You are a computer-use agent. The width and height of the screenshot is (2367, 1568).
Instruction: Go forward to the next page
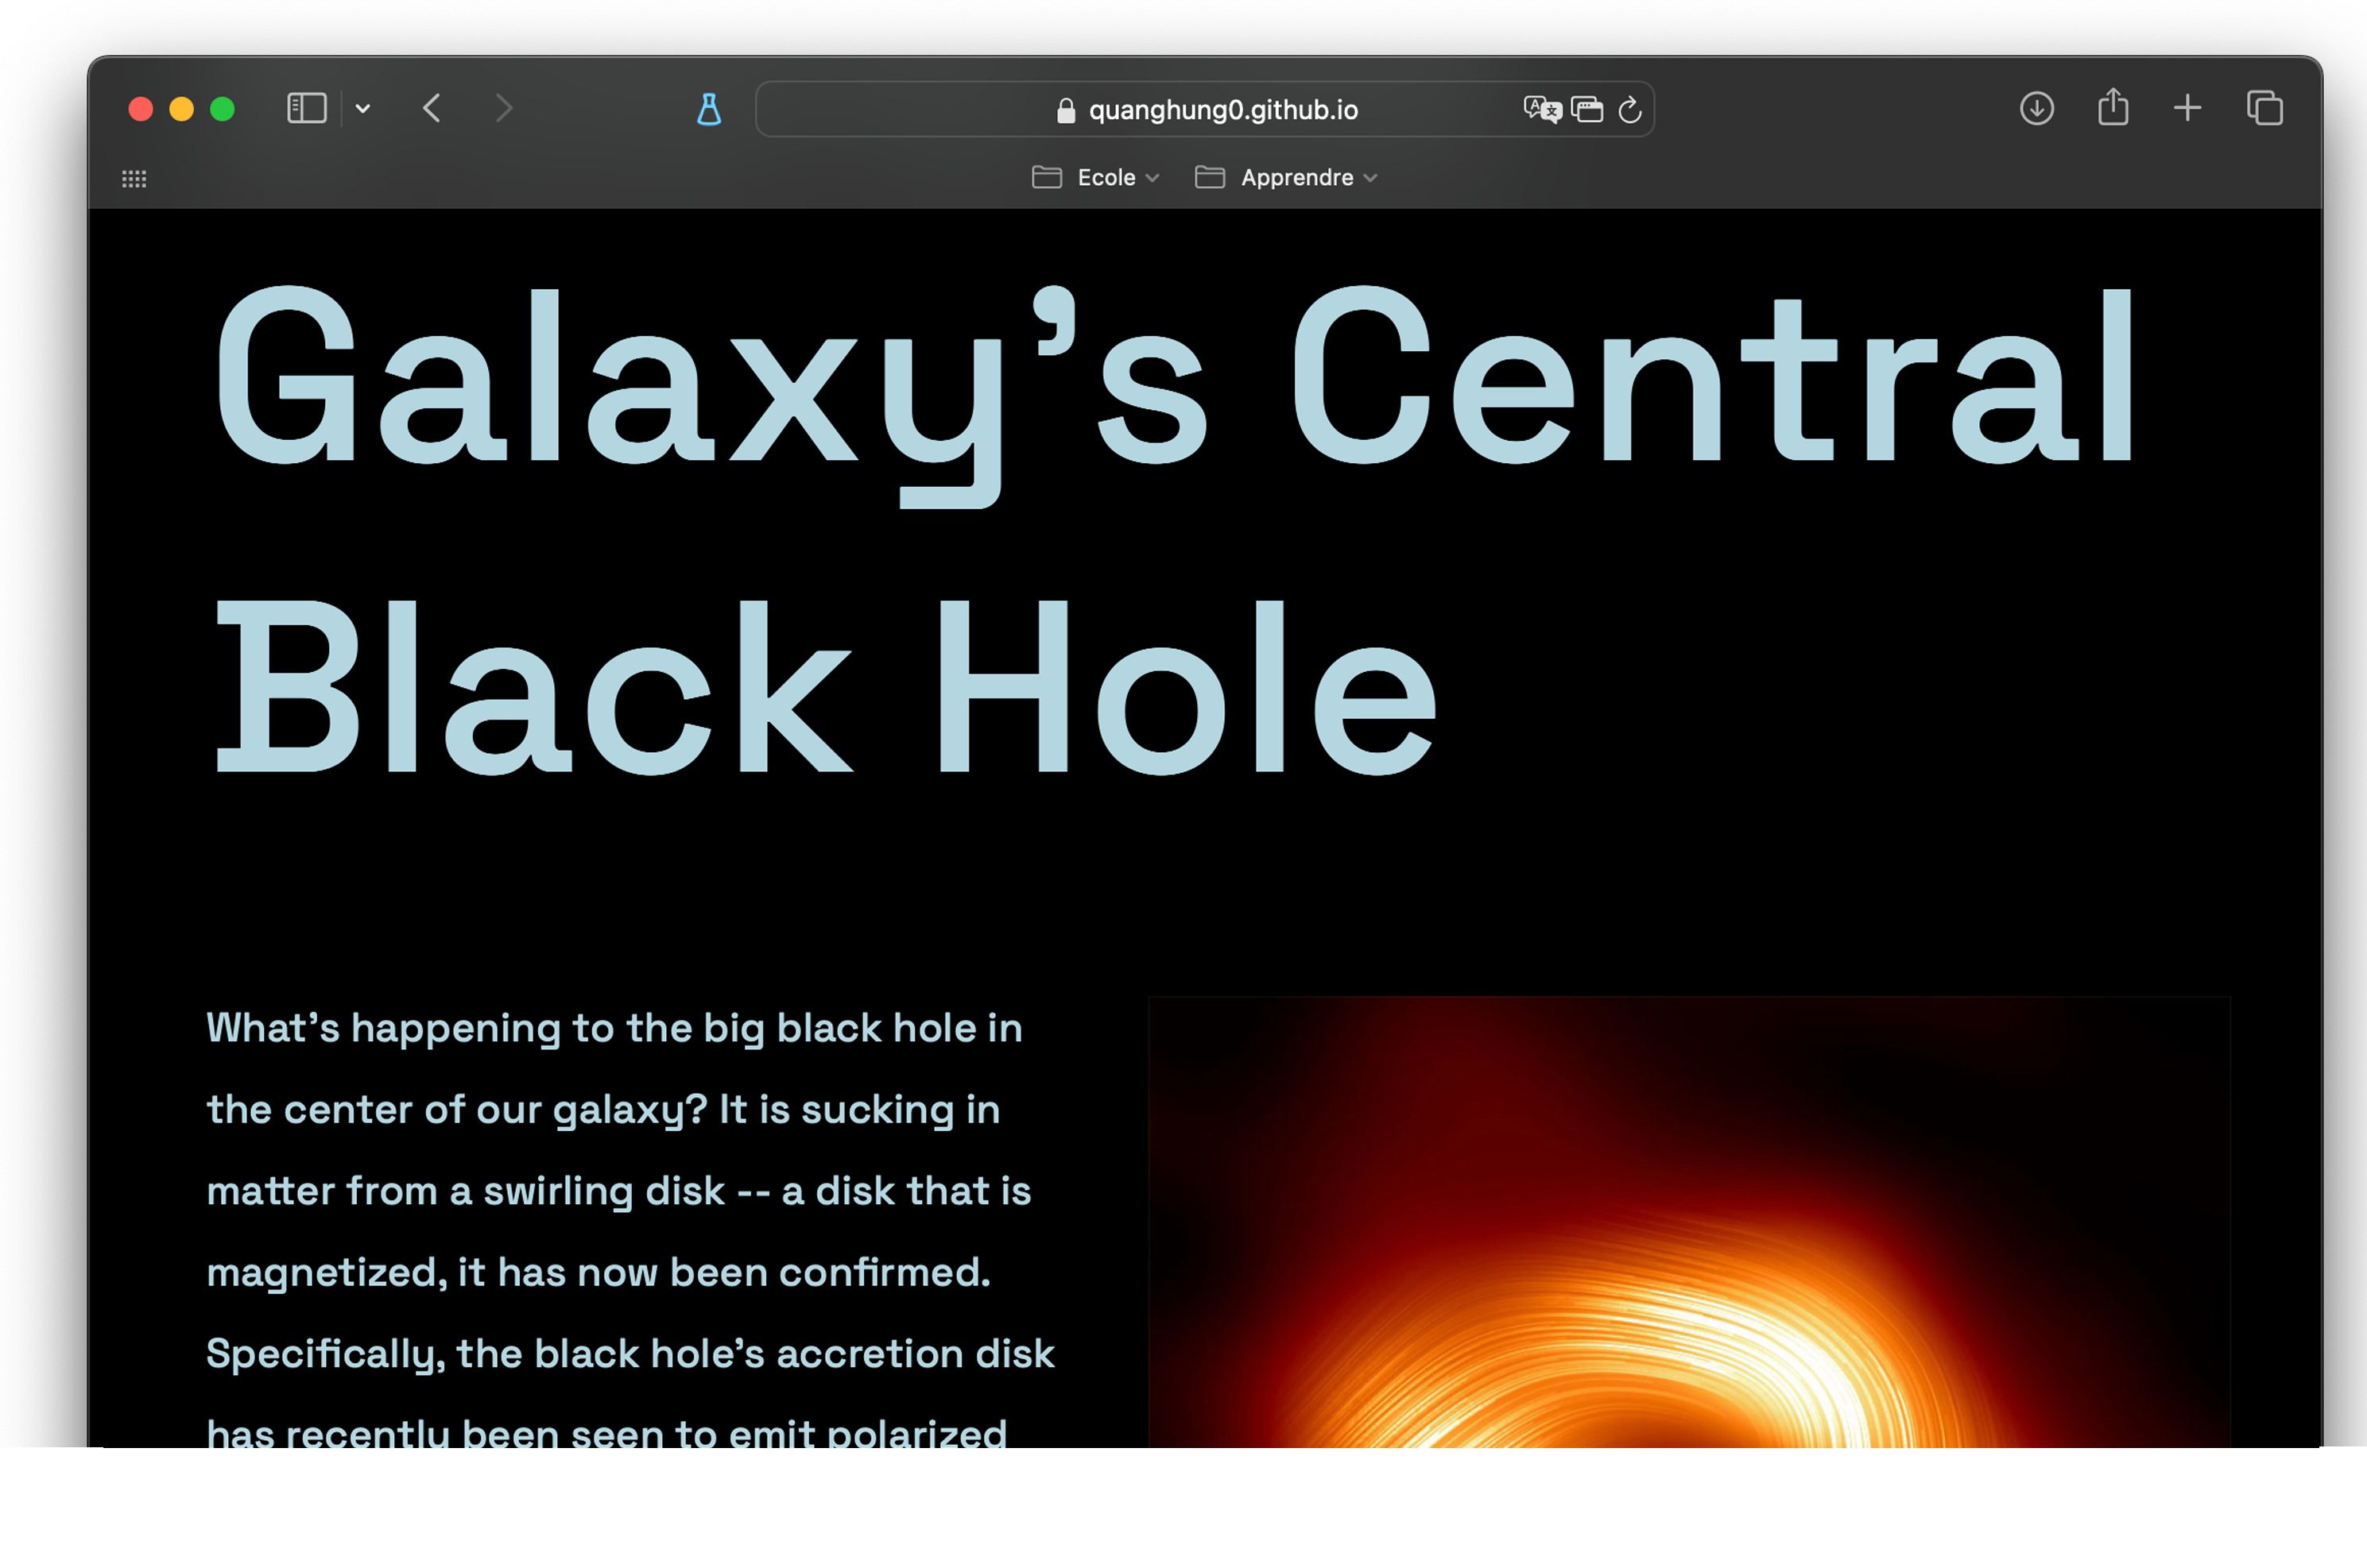503,108
